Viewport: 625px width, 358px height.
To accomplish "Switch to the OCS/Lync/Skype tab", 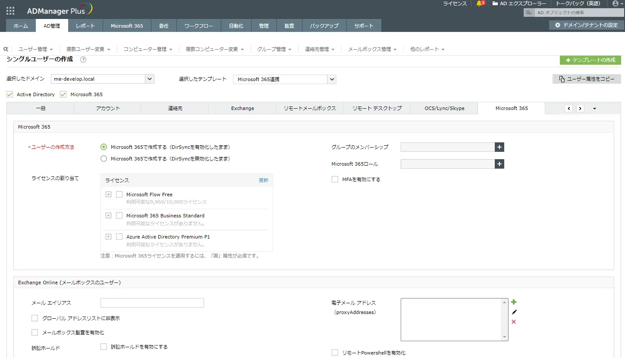I will tap(444, 108).
